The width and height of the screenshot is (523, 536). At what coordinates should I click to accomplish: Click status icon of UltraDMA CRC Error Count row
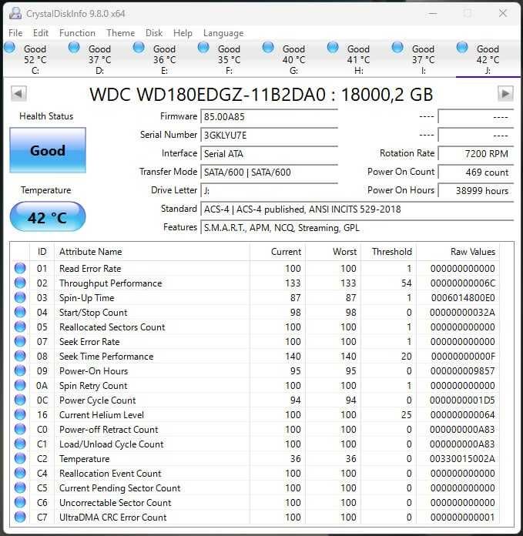20,518
